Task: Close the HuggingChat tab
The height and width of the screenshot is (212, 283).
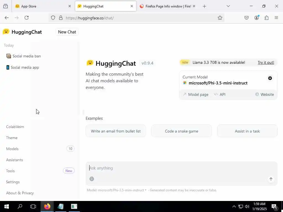Action: (x=132, y=6)
